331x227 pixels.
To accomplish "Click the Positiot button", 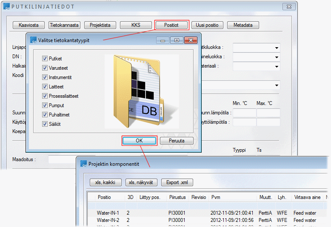I will [x=171, y=25].
